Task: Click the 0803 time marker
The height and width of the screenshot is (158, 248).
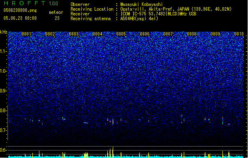Action: pyautogui.click(x=74, y=34)
